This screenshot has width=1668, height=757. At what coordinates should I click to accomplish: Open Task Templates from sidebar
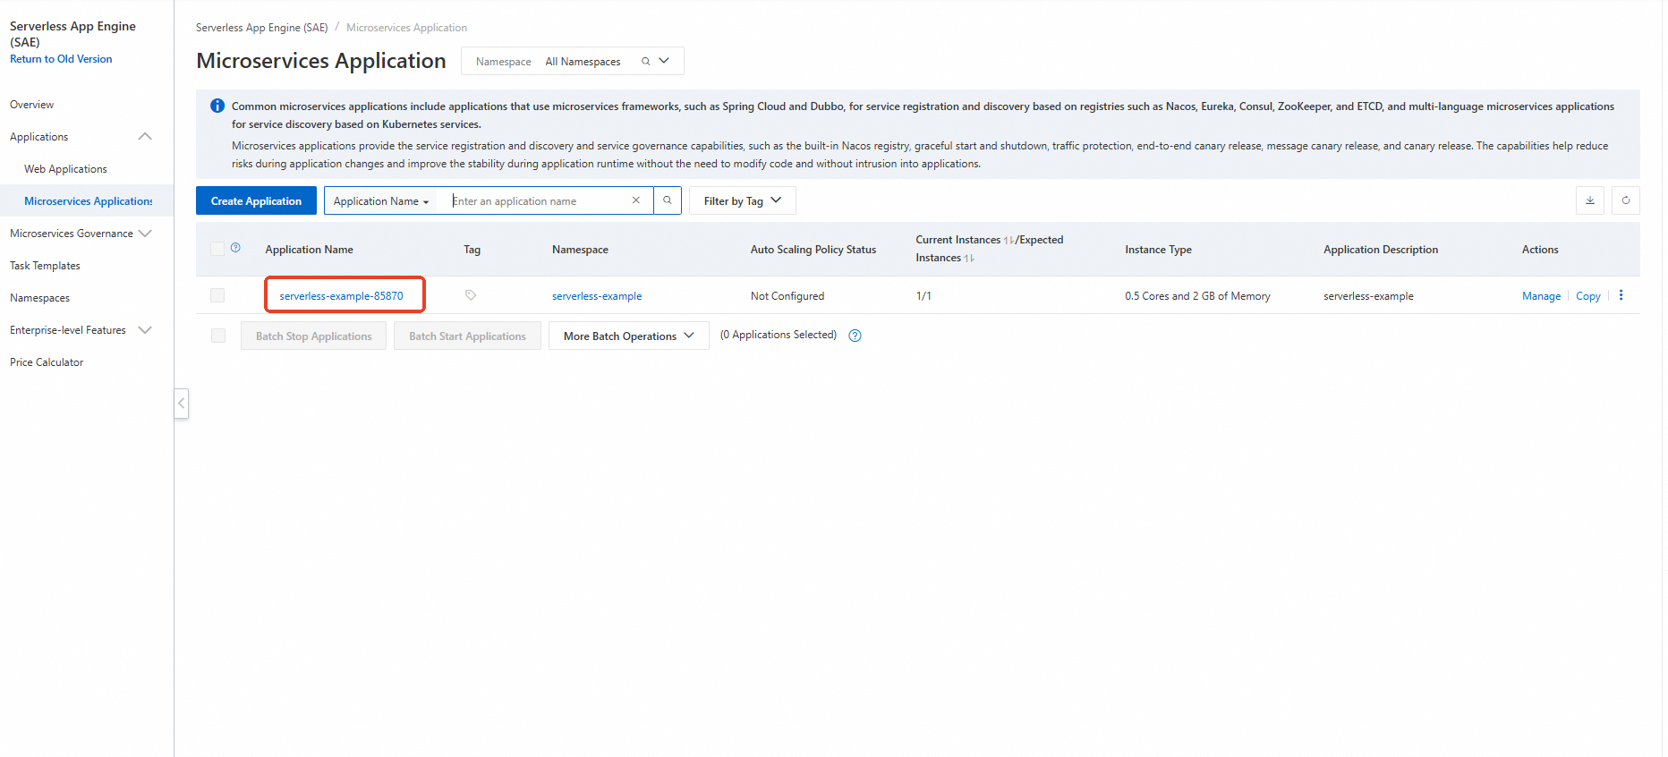point(45,266)
